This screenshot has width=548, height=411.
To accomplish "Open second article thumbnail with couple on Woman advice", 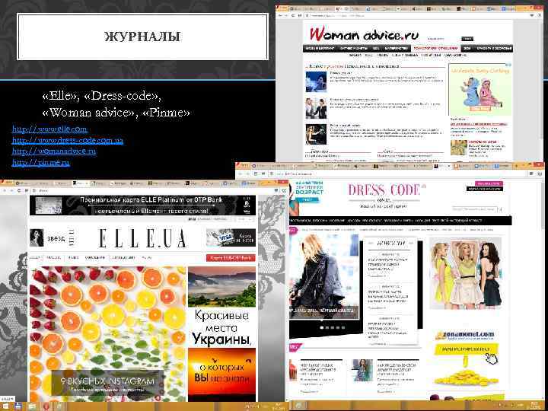I will pos(316,108).
